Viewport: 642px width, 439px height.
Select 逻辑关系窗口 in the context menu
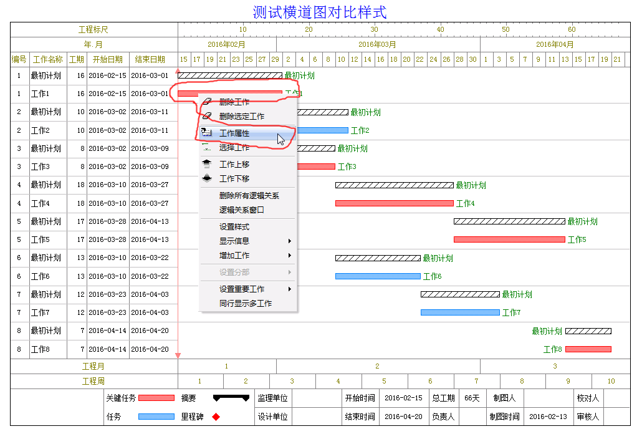point(242,210)
